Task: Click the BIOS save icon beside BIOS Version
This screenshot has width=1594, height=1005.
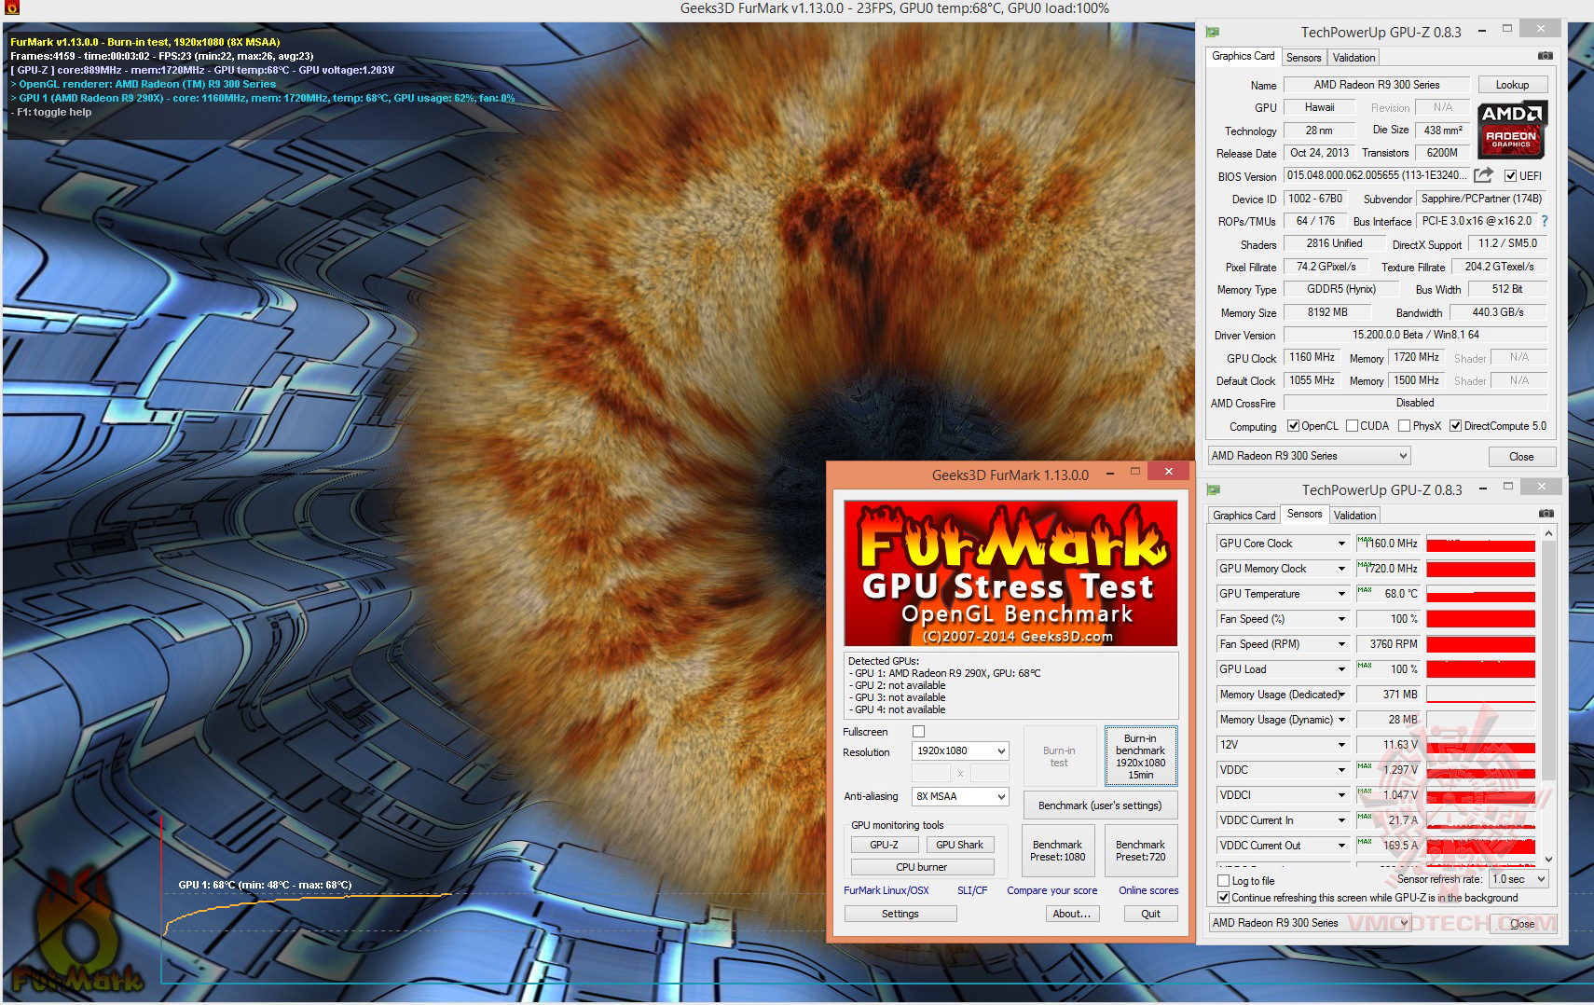Action: tap(1484, 175)
